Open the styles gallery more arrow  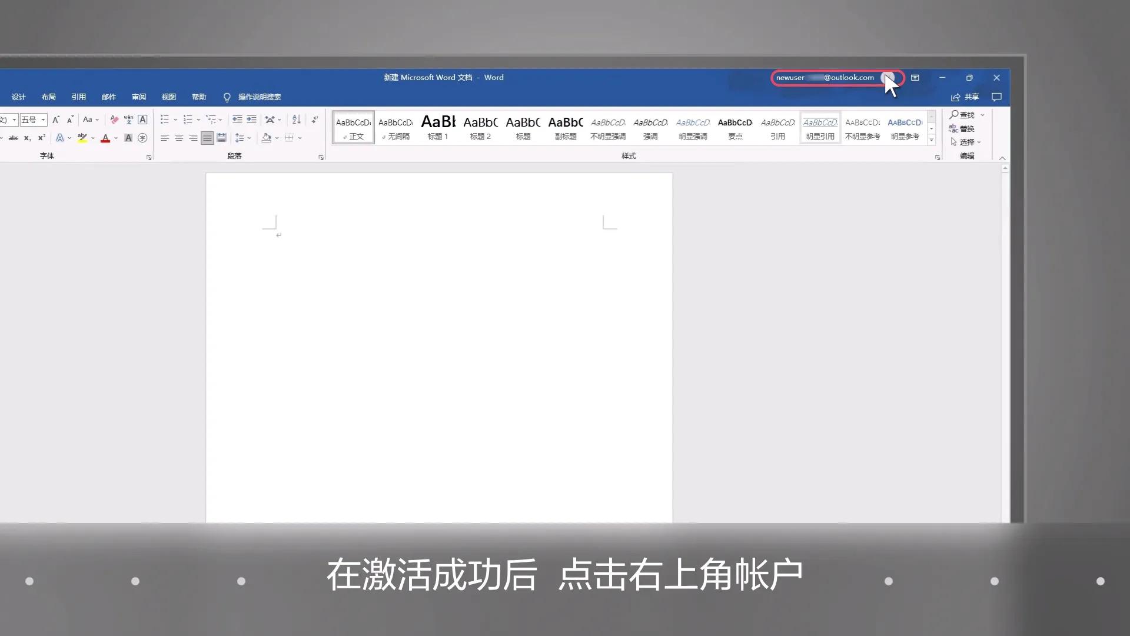click(x=931, y=140)
